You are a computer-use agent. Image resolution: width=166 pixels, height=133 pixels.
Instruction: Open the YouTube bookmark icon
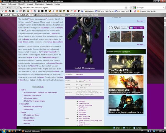tap(6, 11)
